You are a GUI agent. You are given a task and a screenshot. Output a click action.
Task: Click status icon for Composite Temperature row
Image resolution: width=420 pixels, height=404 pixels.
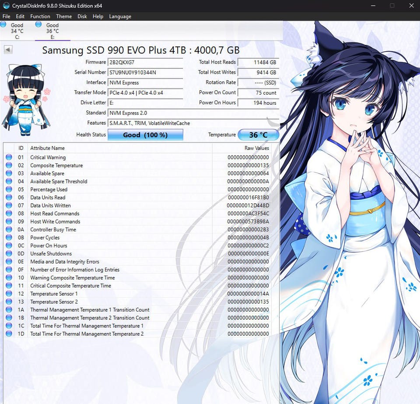(9, 165)
